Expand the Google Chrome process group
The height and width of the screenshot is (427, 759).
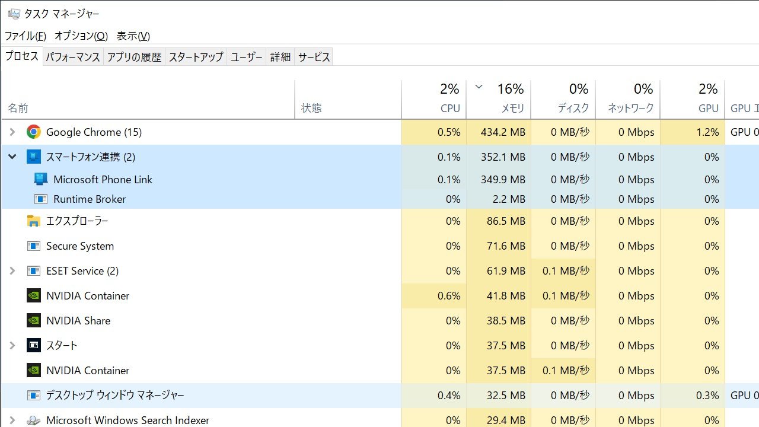pyautogui.click(x=12, y=132)
